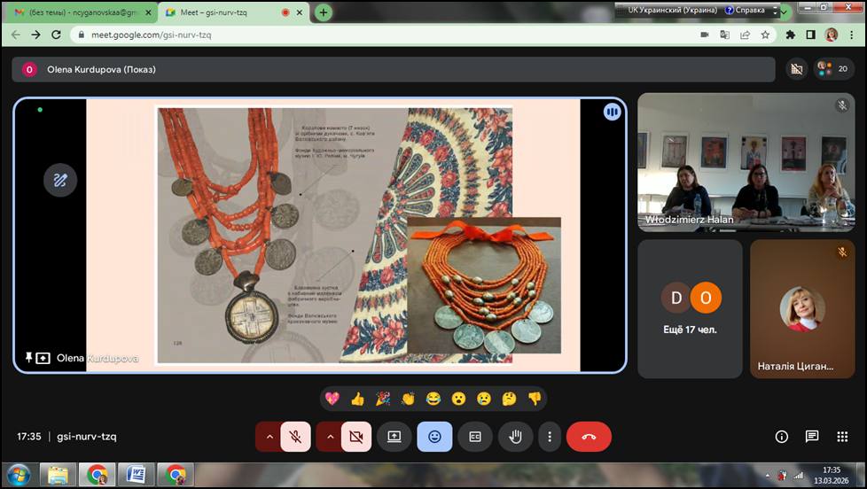
Task: Expand video settings arrow beside camera
Action: tap(330, 437)
